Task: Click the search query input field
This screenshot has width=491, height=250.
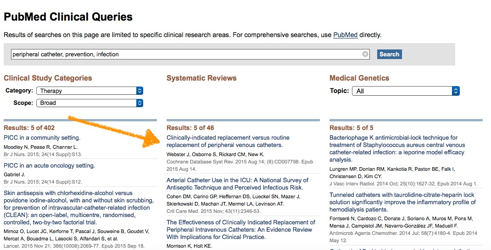Action: coord(184,54)
